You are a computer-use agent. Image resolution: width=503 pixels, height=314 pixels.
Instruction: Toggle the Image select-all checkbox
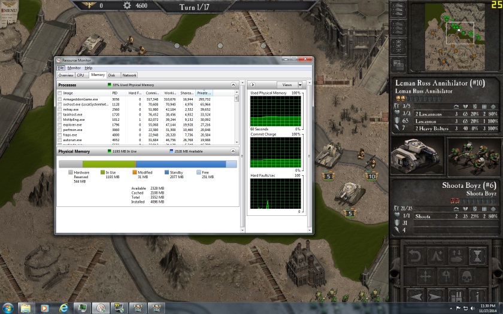[60, 93]
